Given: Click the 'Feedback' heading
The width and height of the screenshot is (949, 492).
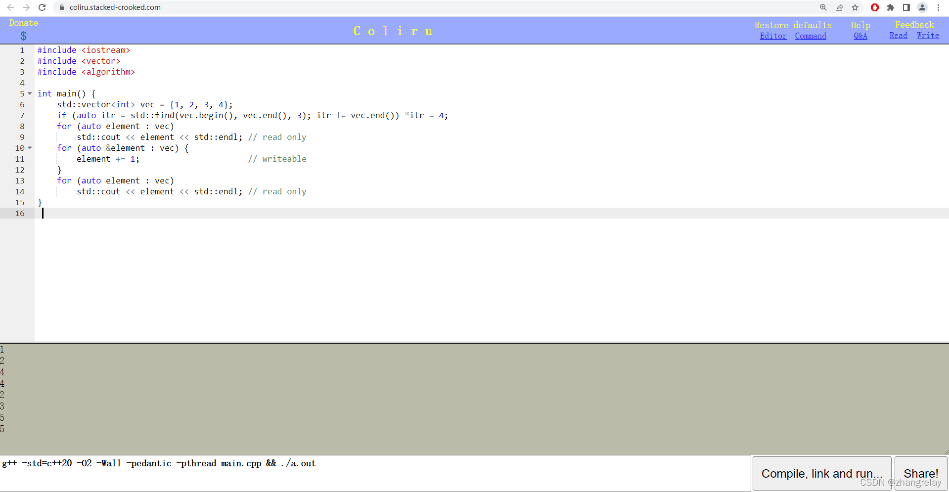Looking at the screenshot, I should pos(914,25).
